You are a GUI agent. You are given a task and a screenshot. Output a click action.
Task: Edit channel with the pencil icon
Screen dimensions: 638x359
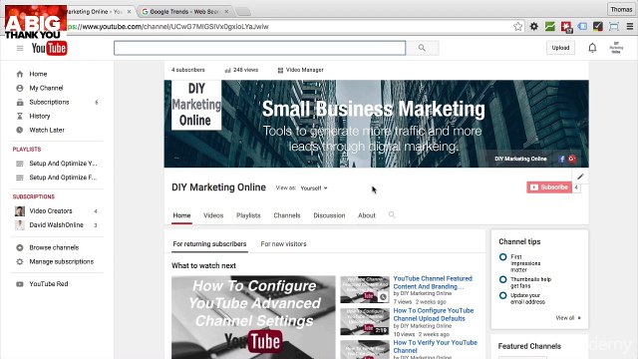point(580,177)
